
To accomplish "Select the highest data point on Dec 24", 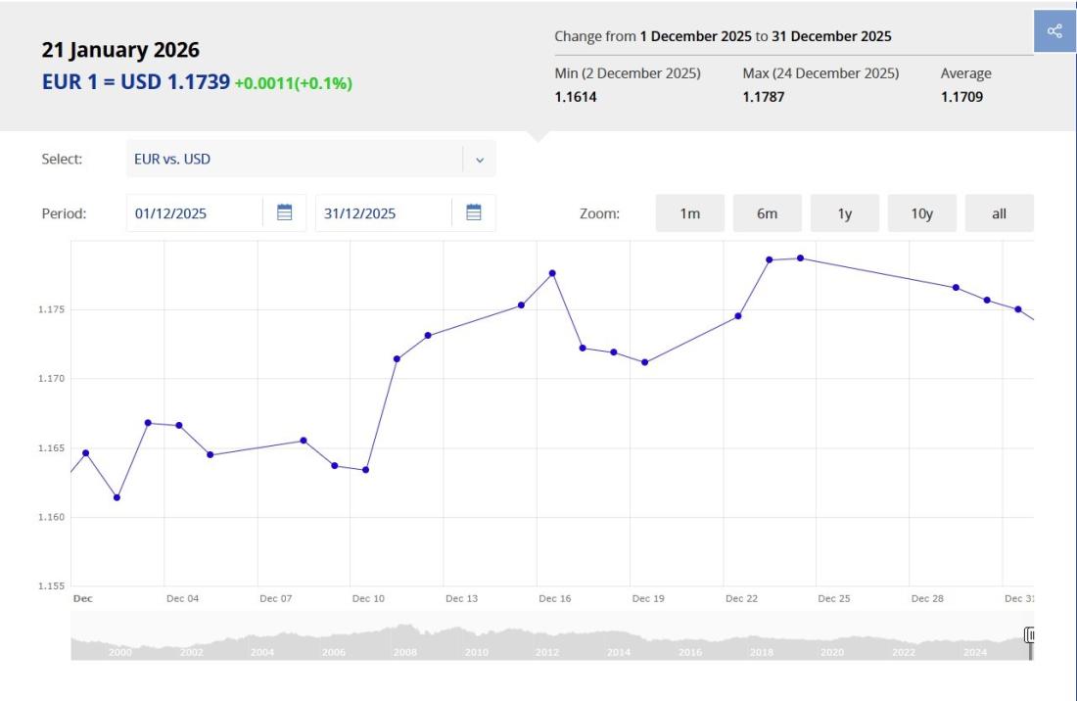I will [x=800, y=258].
